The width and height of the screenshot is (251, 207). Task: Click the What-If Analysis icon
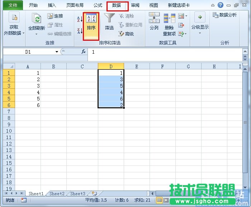click(x=181, y=34)
